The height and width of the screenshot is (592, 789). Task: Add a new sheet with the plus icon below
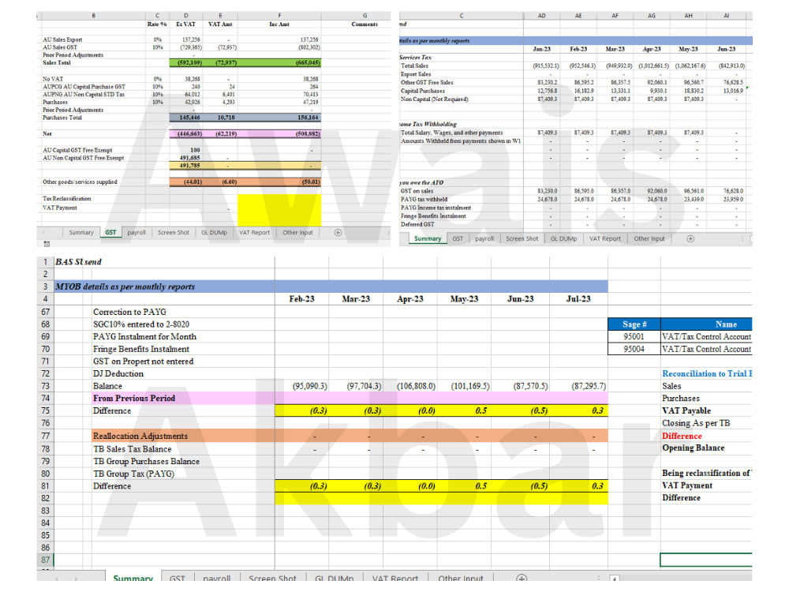pyautogui.click(x=520, y=578)
